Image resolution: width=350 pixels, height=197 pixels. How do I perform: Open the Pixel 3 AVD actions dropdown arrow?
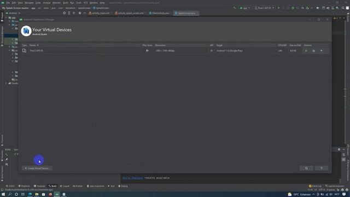point(322,51)
